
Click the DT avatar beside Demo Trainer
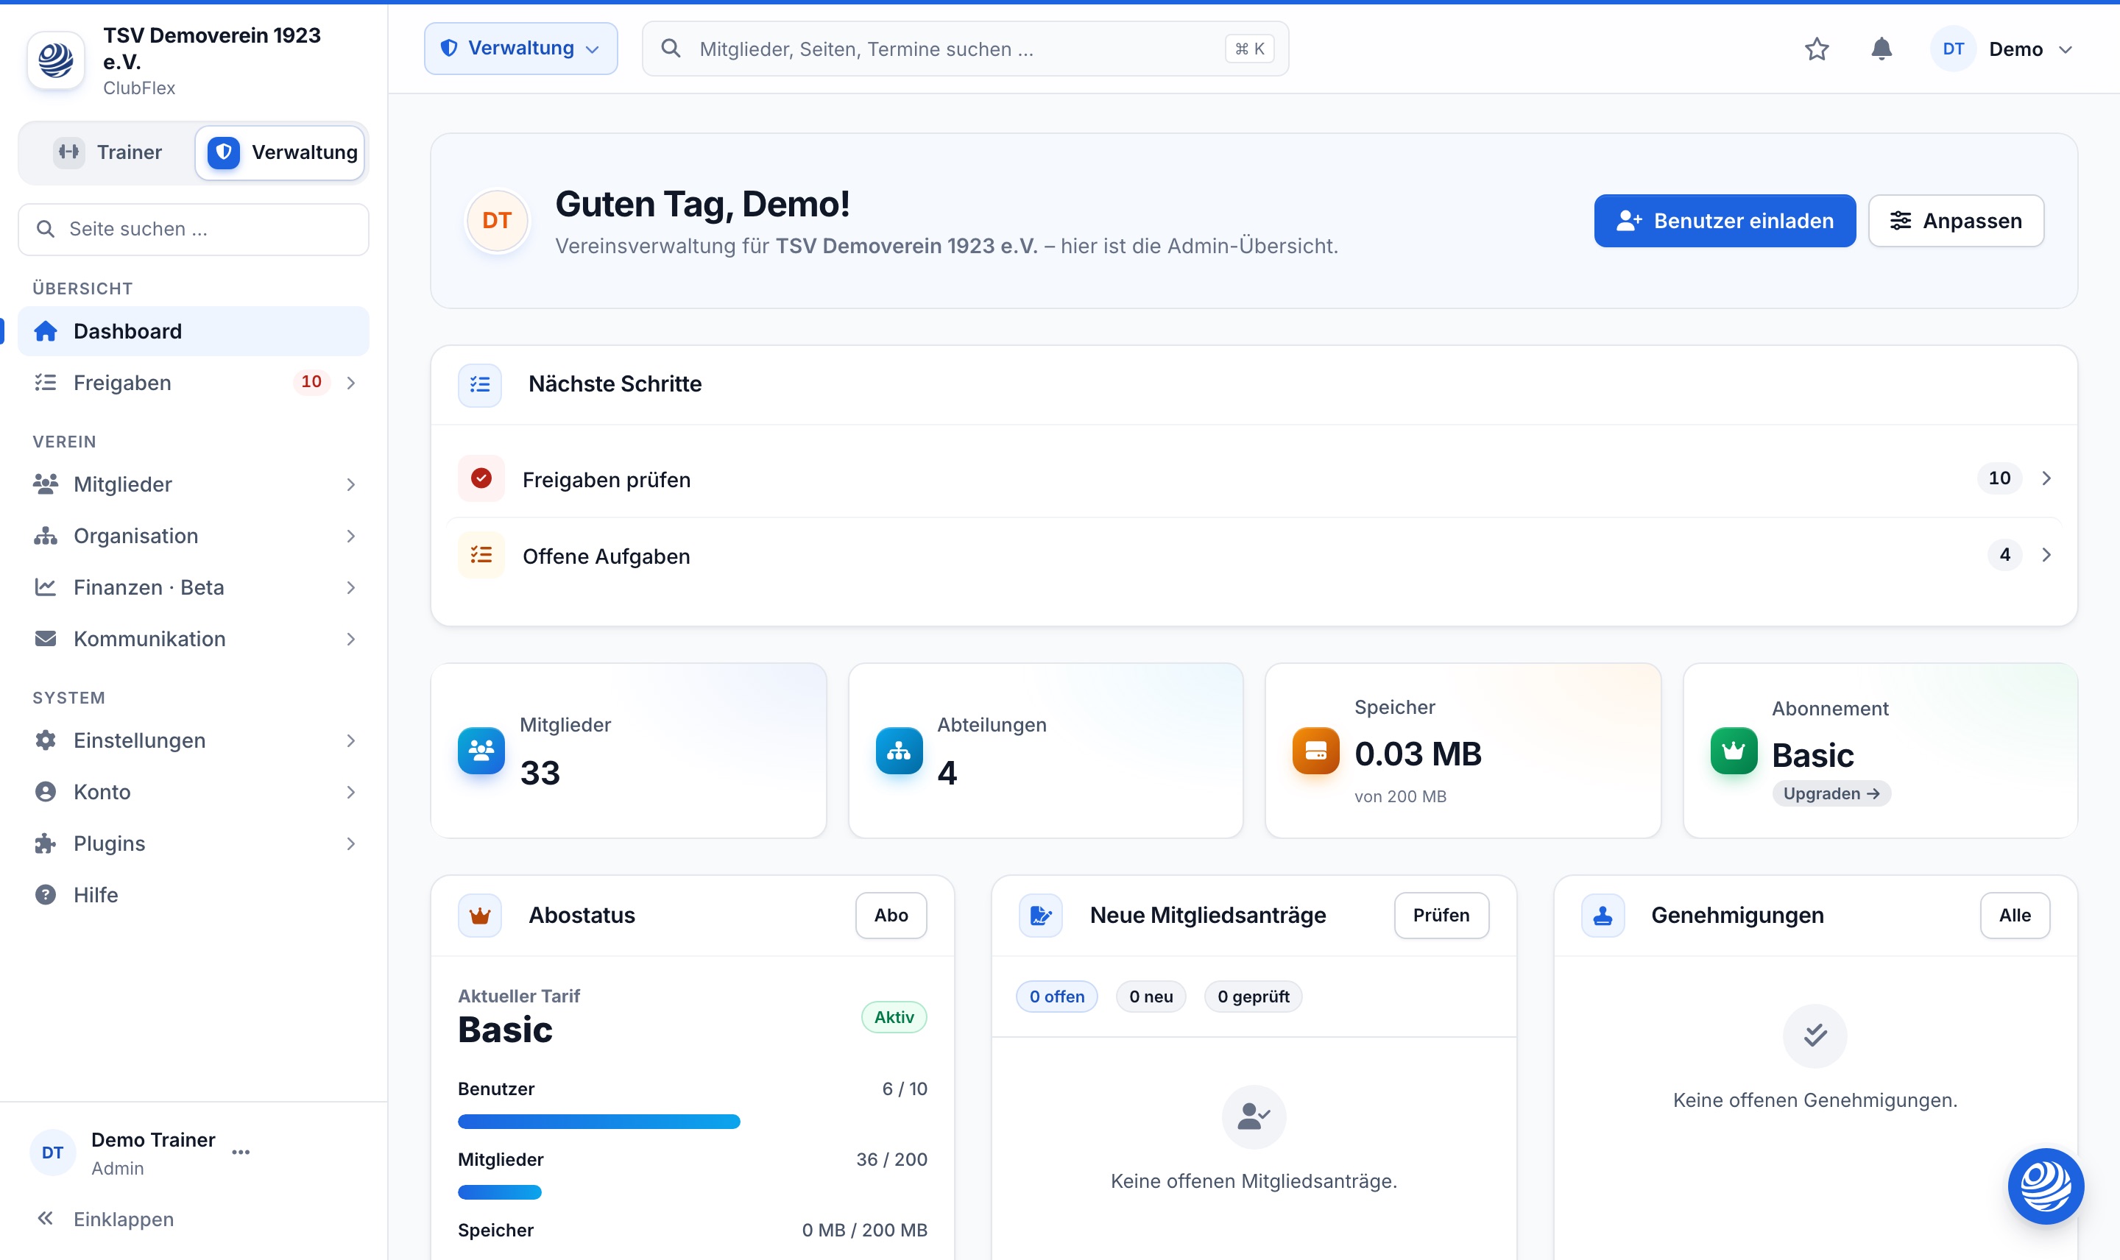(x=53, y=1153)
